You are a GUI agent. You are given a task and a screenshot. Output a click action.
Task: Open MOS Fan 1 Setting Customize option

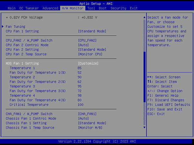[x=88, y=63]
